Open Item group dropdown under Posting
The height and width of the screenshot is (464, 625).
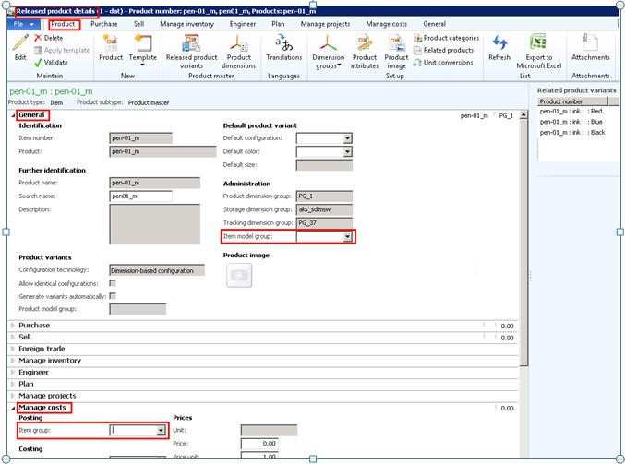161,430
